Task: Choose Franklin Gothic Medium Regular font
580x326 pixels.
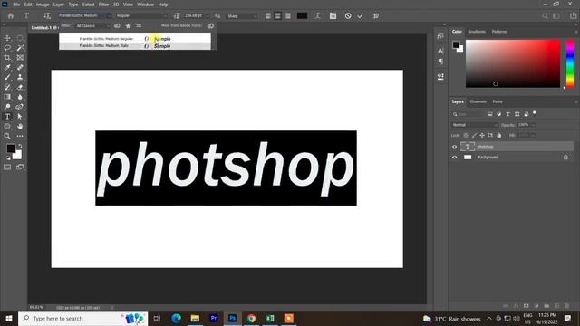Action: [x=135, y=39]
